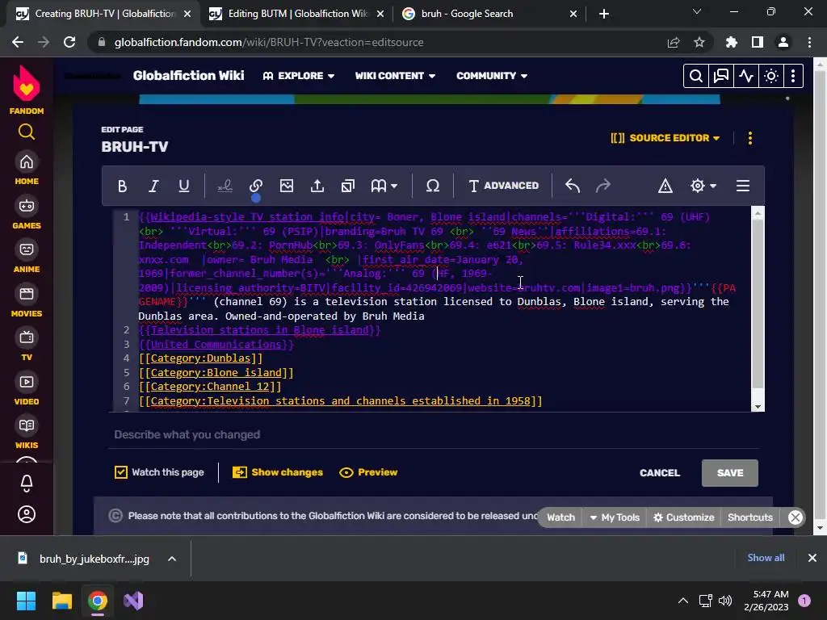This screenshot has height=620, width=827.
Task: Open Chrome extensions puzzle icon
Action: click(x=731, y=42)
